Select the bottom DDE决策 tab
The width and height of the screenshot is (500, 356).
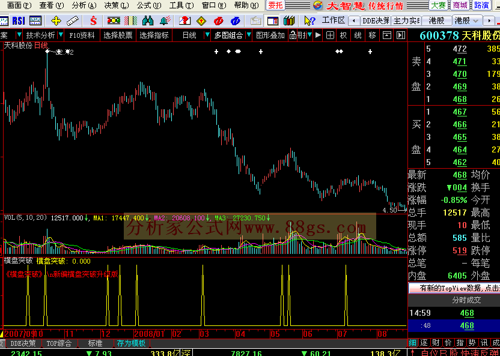pos(23,343)
